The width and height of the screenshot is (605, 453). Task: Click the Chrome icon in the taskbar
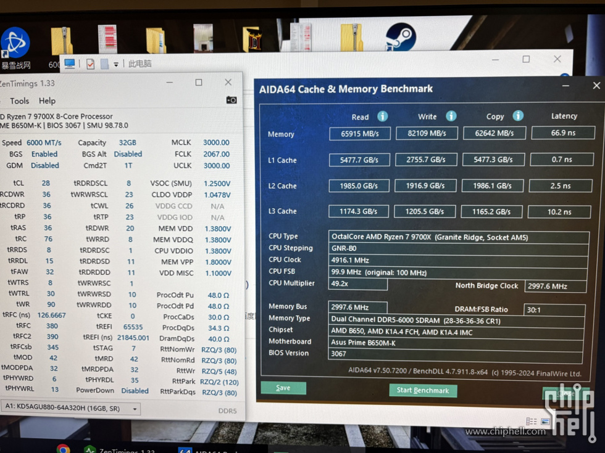tap(63, 449)
